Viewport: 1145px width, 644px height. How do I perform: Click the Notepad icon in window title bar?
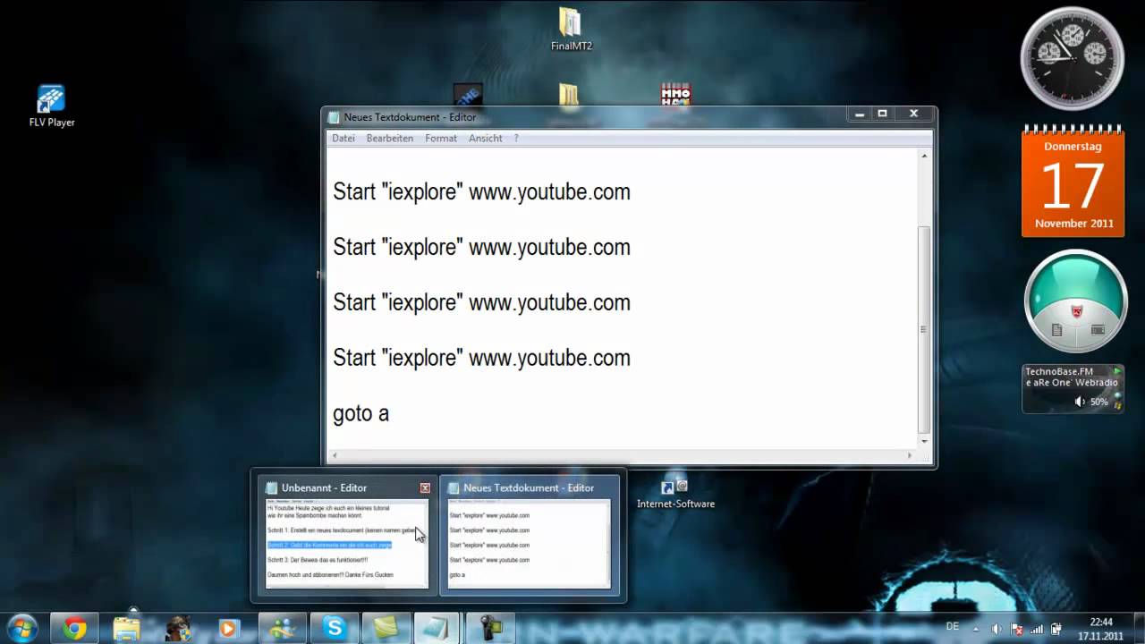point(334,117)
